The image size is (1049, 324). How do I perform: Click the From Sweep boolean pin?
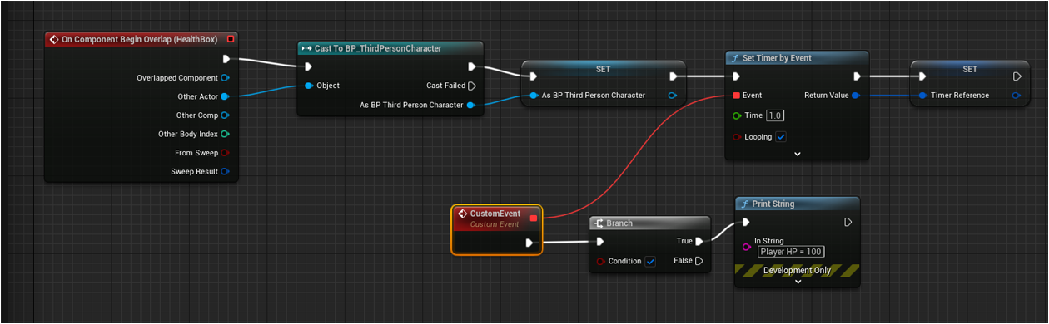coord(225,153)
